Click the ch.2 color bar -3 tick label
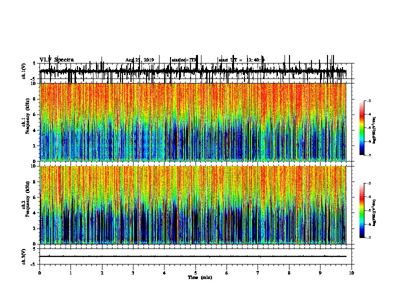This screenshot has width=396, height=306. (369, 183)
